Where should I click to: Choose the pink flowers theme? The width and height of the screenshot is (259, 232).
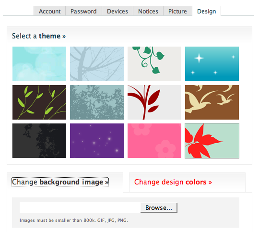[154, 141]
